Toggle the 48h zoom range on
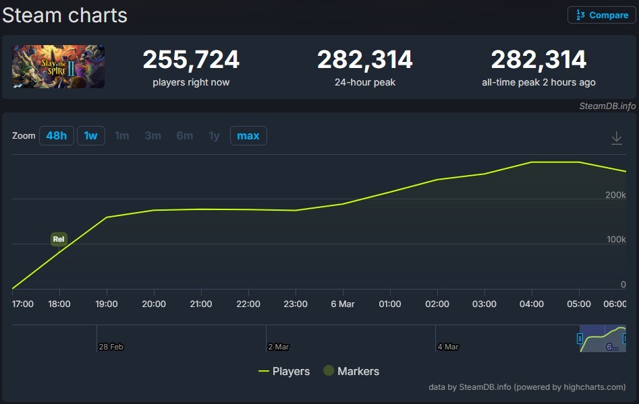This screenshot has height=404, width=639. 57,135
